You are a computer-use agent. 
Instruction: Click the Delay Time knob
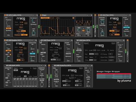[79, 47]
